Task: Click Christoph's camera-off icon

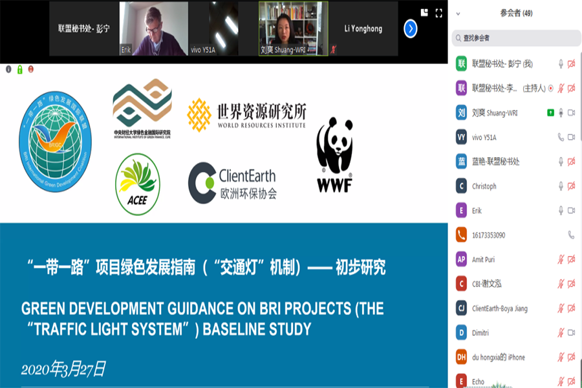Action: click(x=572, y=186)
